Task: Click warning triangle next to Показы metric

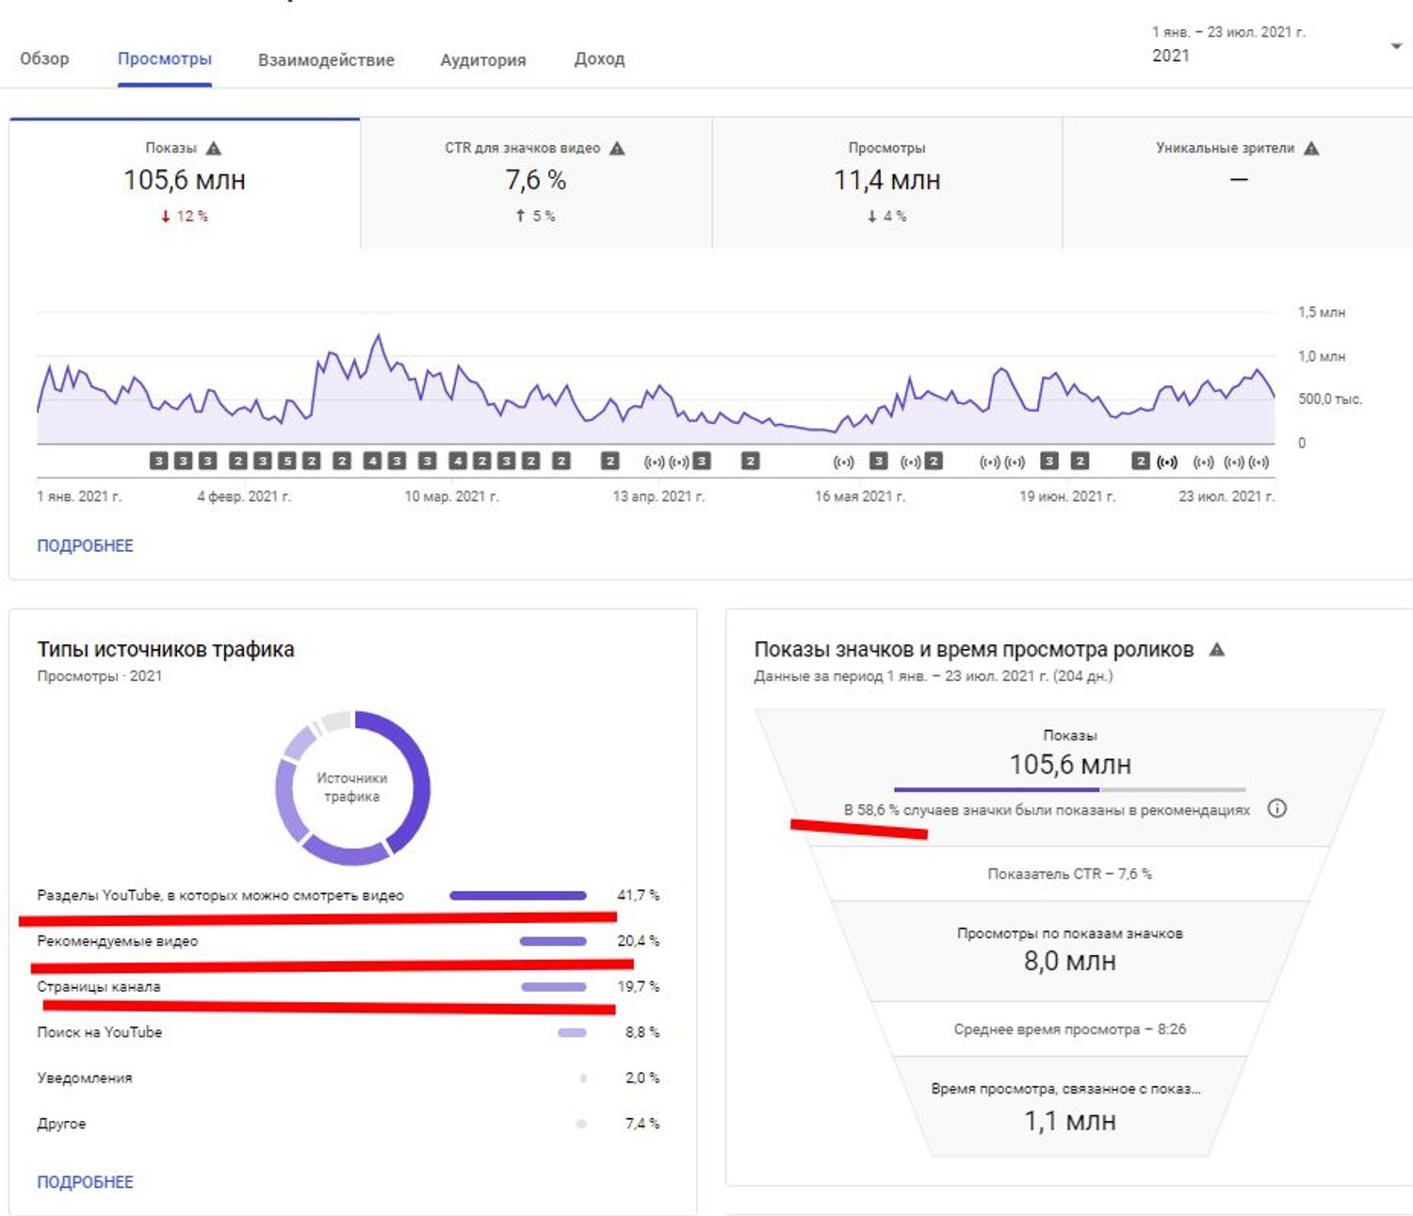Action: (214, 148)
